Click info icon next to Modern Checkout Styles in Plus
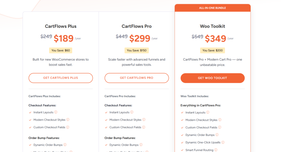 click(68, 120)
